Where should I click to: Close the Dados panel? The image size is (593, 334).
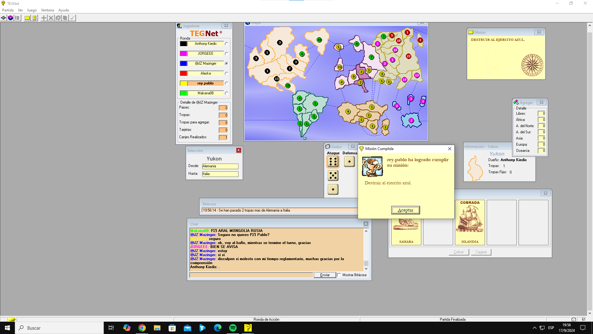point(353,147)
